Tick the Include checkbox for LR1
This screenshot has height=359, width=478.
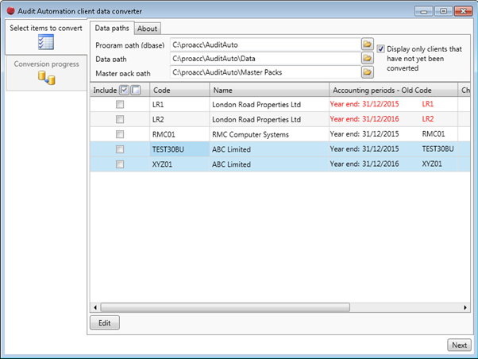[120, 104]
